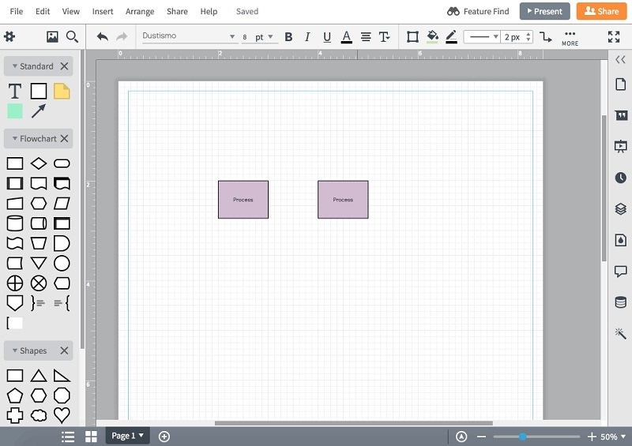
Task: Open text alignment options
Action: click(366, 37)
